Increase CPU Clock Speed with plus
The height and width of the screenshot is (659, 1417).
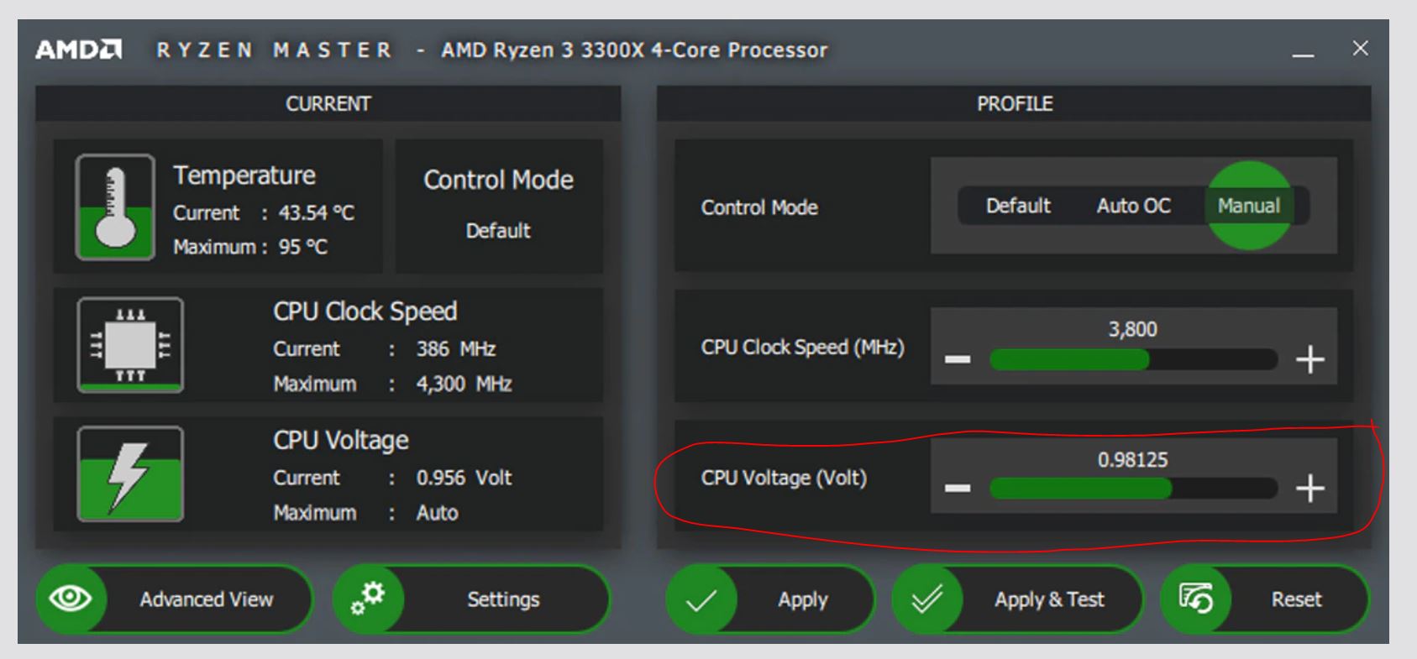click(1309, 360)
